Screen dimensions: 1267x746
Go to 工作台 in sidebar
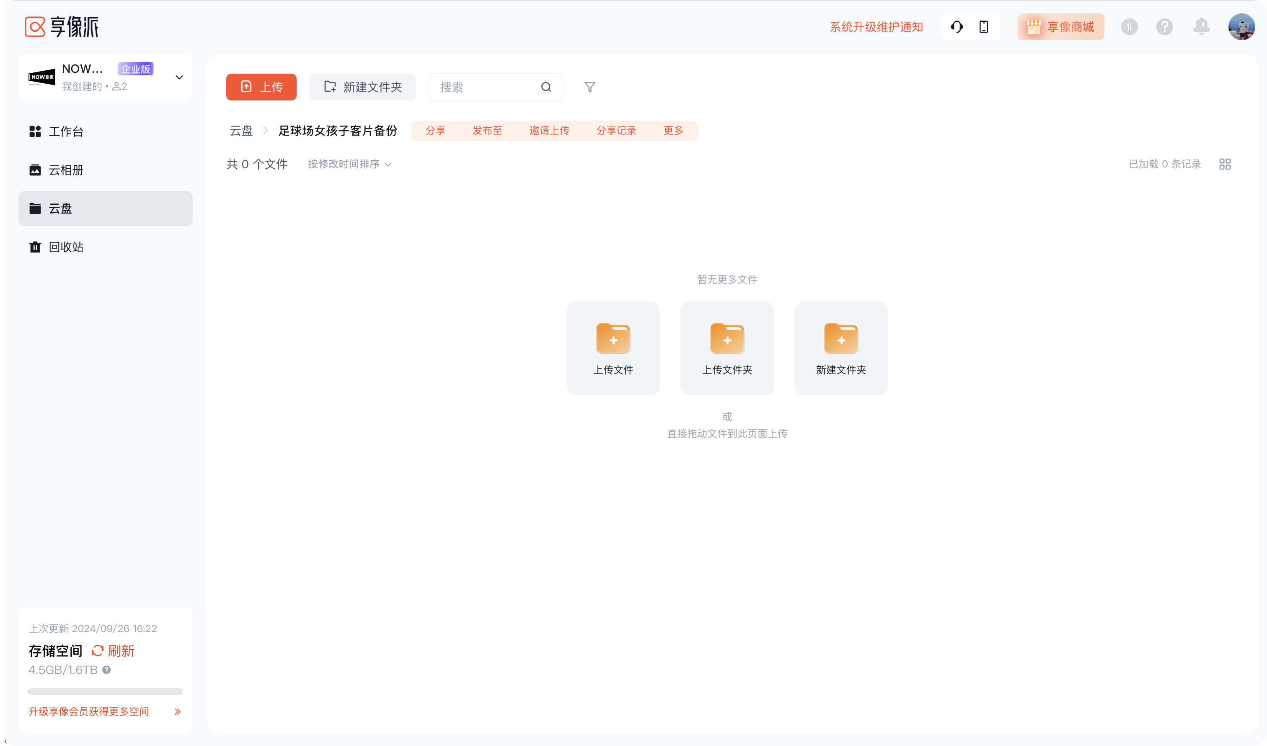point(106,132)
